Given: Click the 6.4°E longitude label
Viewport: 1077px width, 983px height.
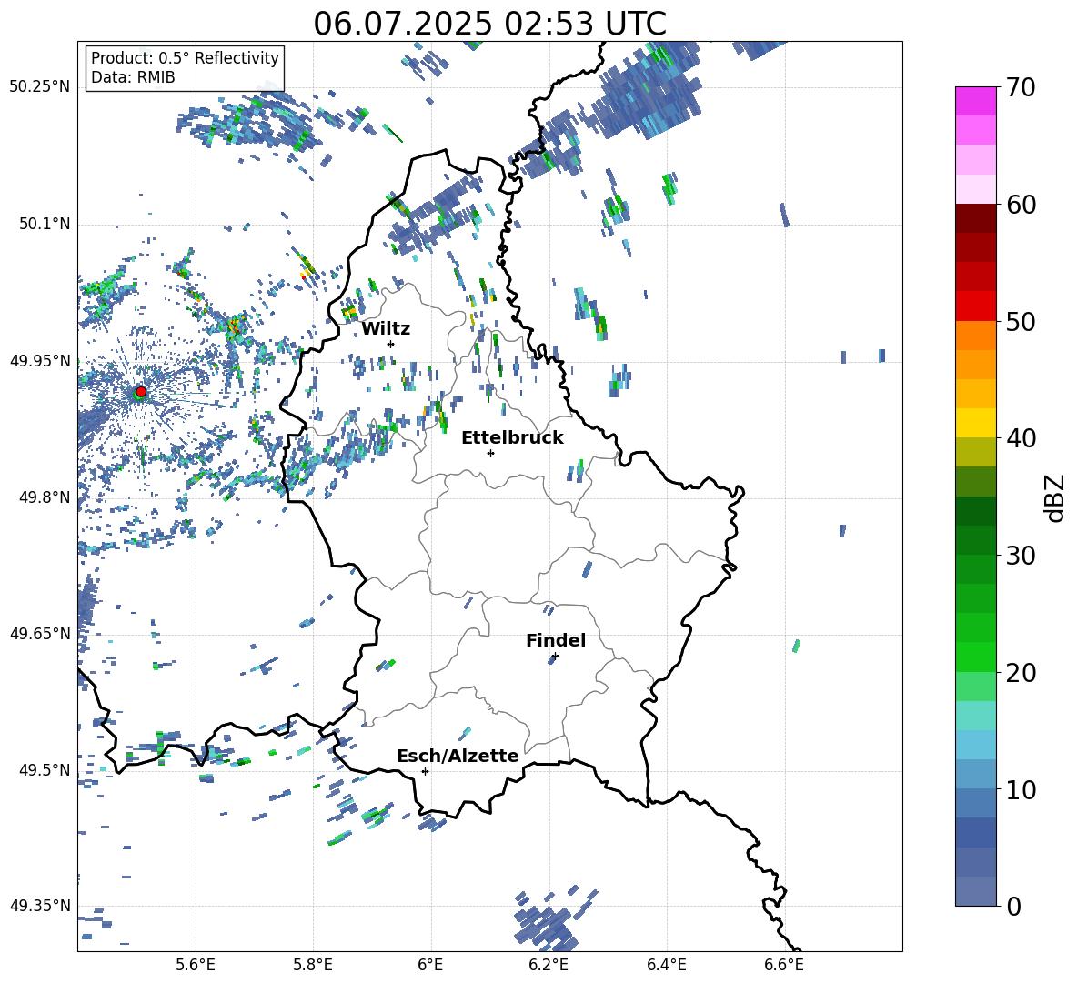Looking at the screenshot, I should click(x=666, y=965).
